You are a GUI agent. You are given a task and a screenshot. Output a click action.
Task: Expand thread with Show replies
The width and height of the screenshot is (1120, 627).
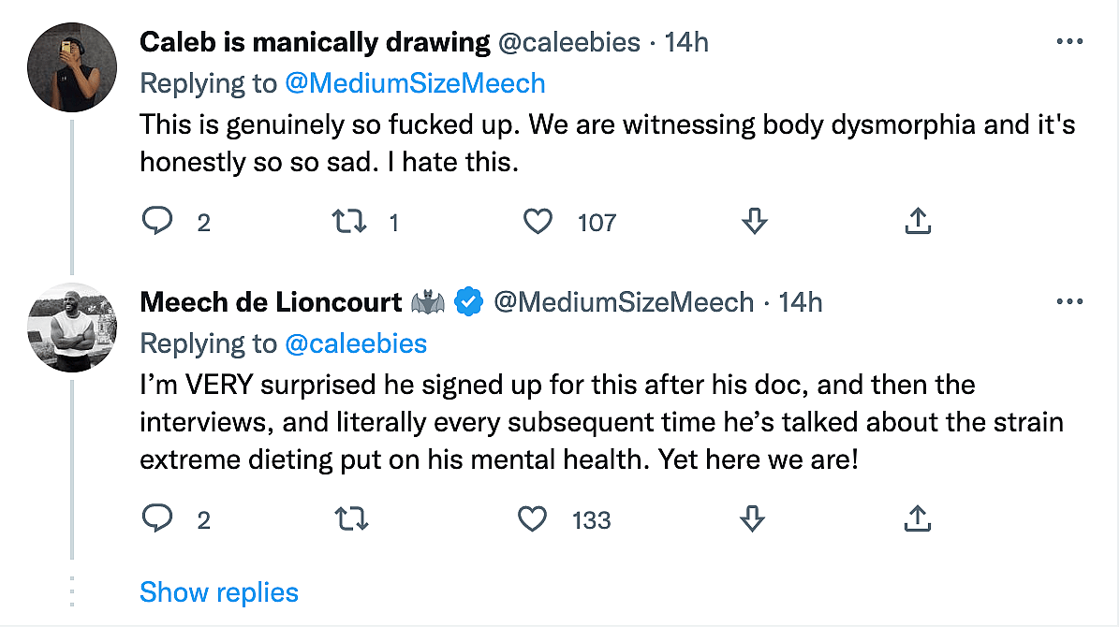point(219,592)
